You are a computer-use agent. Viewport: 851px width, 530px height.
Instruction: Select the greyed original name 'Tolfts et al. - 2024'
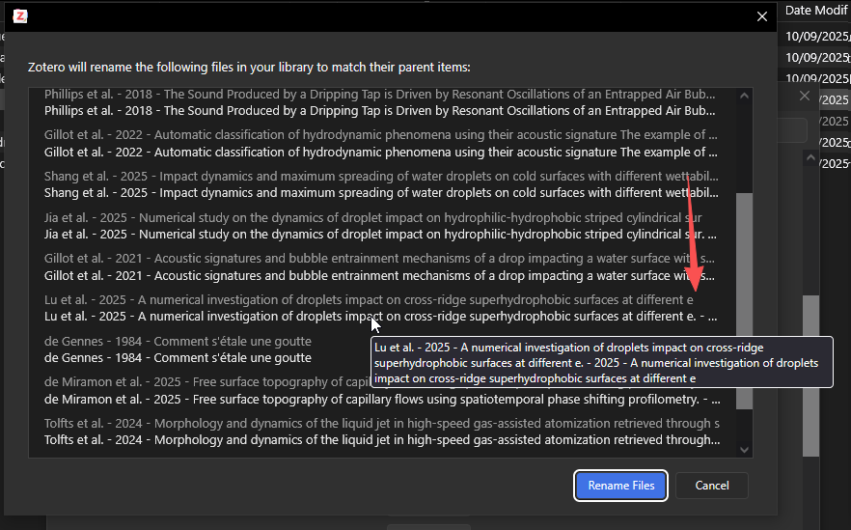(381, 424)
